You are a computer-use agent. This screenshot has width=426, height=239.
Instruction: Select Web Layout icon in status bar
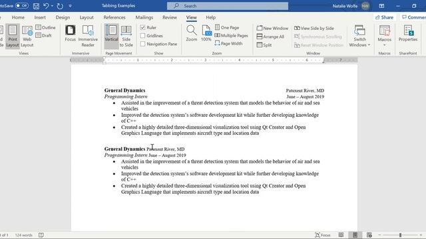pyautogui.click(x=369, y=235)
